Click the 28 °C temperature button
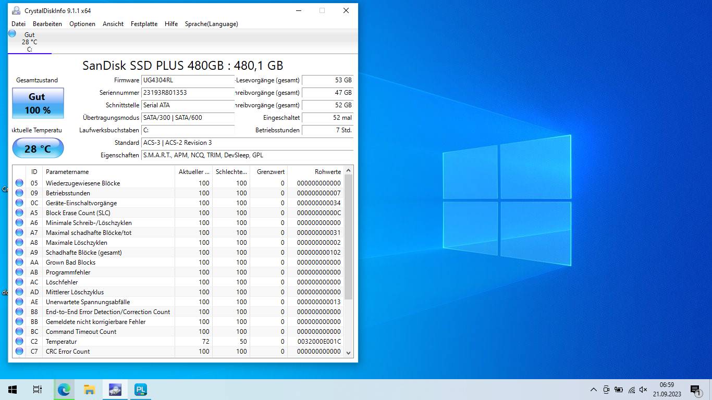This screenshot has width=712, height=400. 38,148
